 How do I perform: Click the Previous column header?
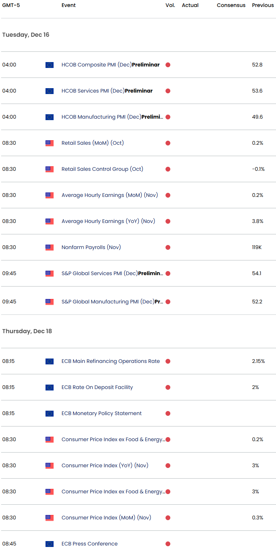(x=263, y=6)
